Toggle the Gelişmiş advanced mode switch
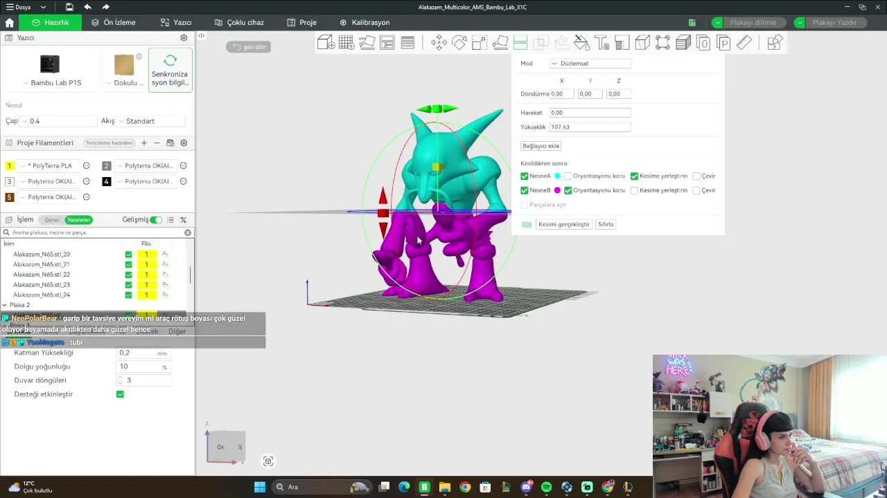The width and height of the screenshot is (887, 498). 156,220
